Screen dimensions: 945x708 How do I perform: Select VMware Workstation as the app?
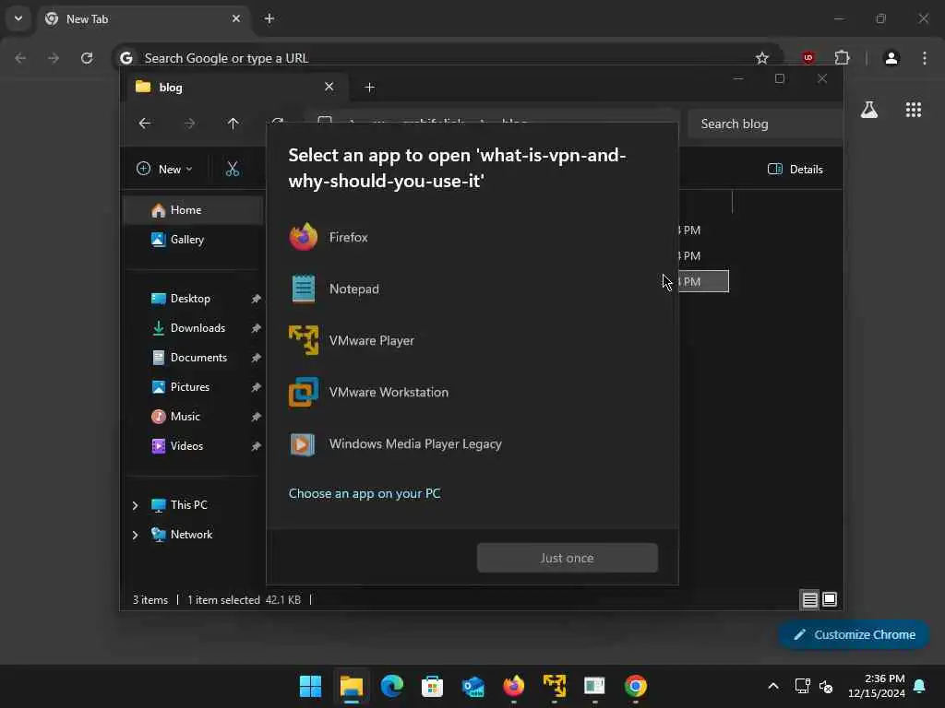(472, 393)
